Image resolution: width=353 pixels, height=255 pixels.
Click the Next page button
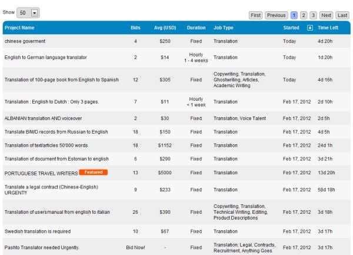(x=326, y=15)
